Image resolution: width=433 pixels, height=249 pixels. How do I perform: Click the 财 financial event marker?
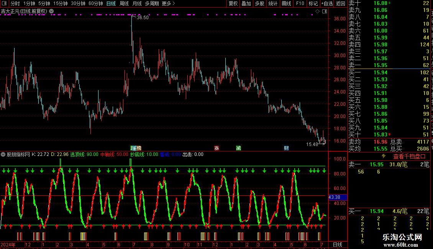pos(286,148)
